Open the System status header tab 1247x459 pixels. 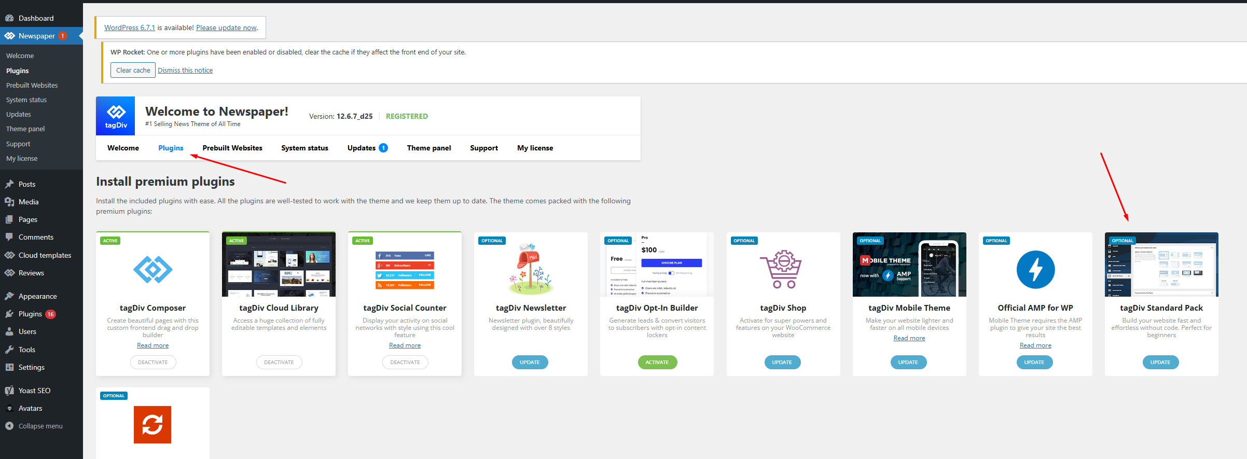(304, 148)
